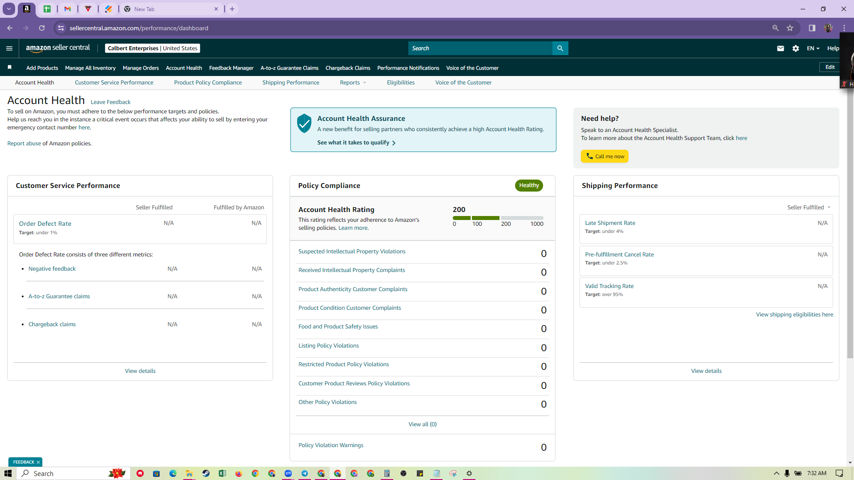Open the Leave Feedback link
854x480 pixels.
point(111,102)
